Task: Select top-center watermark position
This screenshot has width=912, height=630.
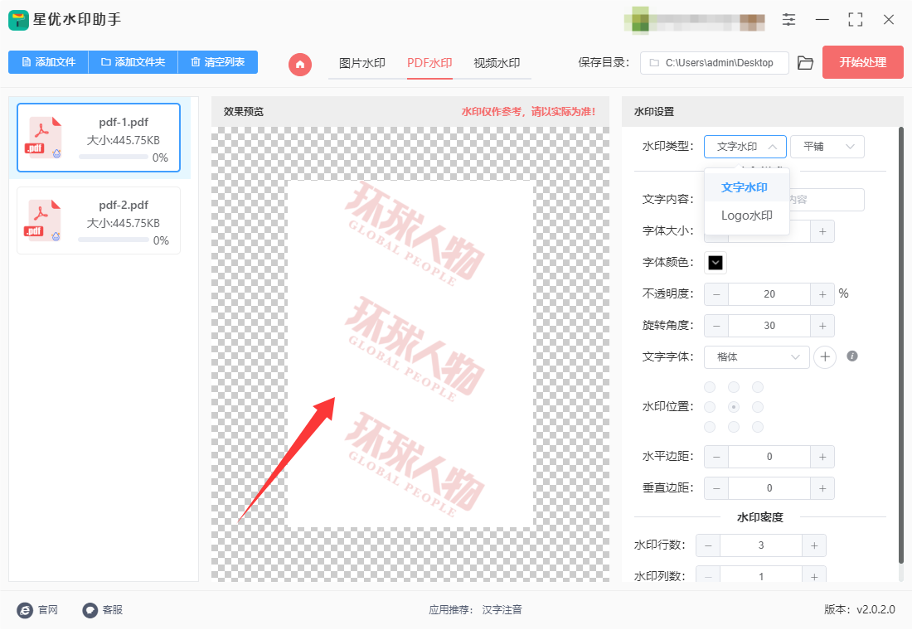Action: tap(734, 387)
